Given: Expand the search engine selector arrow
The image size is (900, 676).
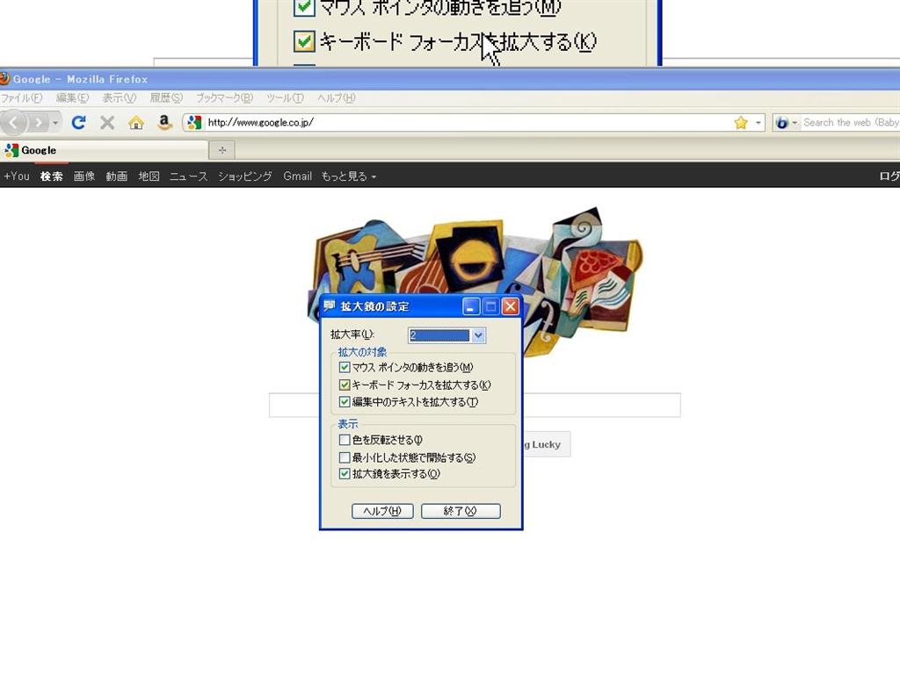Looking at the screenshot, I should 795,123.
